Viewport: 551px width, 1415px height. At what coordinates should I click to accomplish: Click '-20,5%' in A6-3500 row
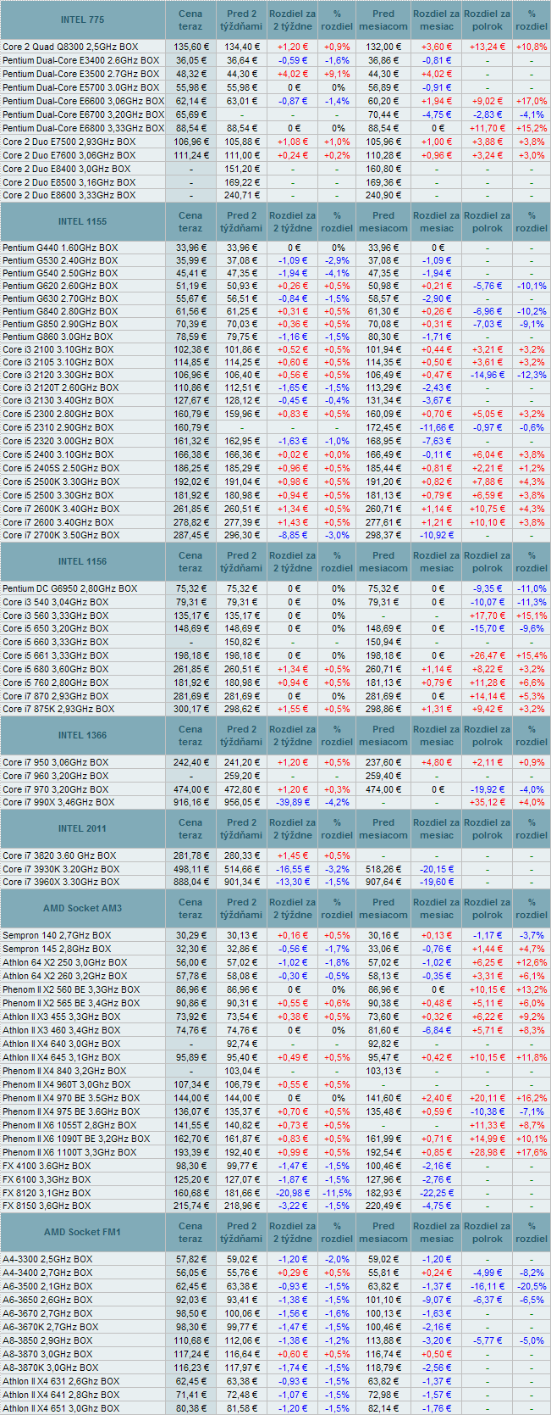(x=532, y=1286)
